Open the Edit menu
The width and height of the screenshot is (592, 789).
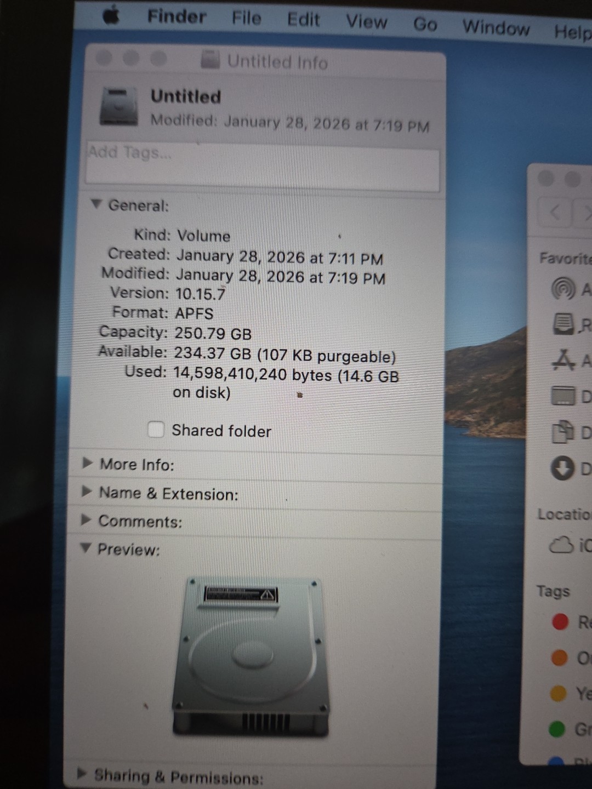(303, 20)
